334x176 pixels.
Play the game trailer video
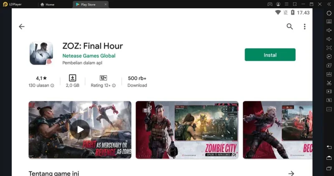tap(80, 129)
